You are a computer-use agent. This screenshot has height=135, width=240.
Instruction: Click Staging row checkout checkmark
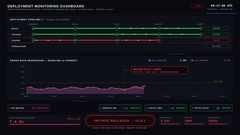33,34
